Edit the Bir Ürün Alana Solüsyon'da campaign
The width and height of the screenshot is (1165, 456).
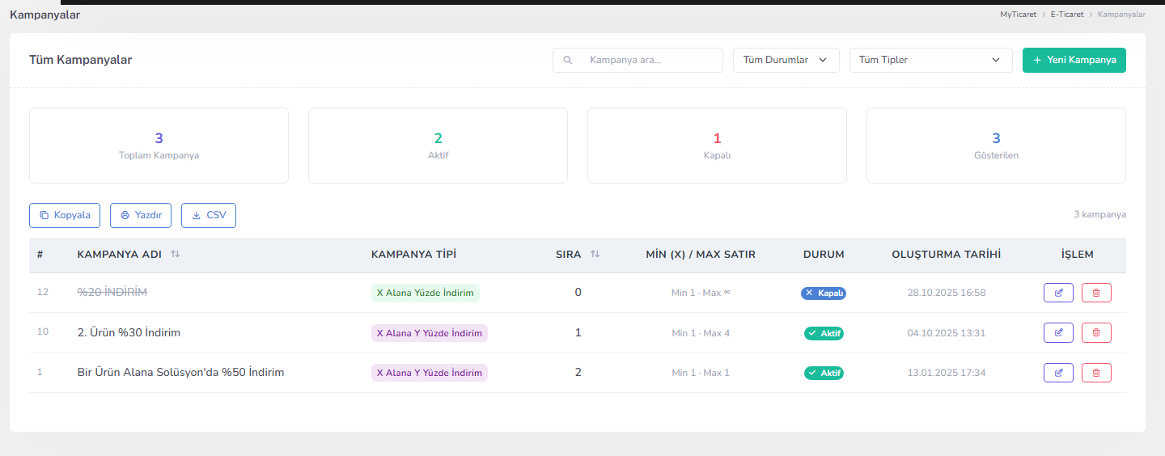pos(1058,373)
